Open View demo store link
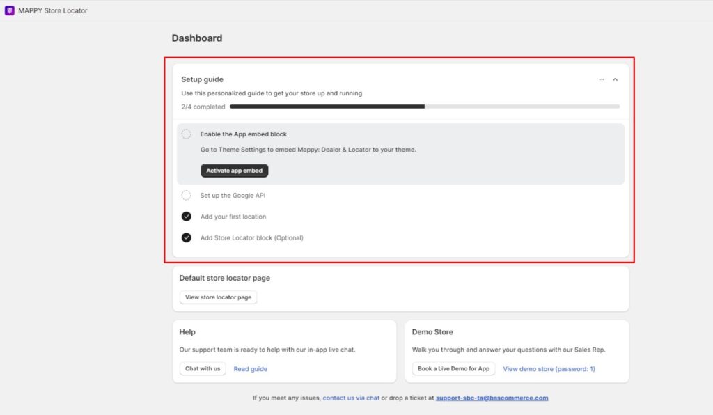 pos(549,369)
